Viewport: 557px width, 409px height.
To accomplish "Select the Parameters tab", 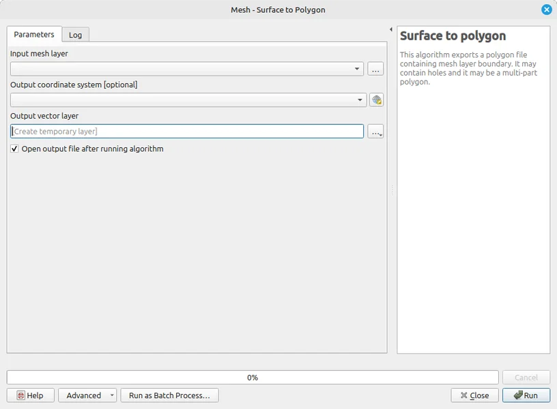I will pyautogui.click(x=34, y=34).
